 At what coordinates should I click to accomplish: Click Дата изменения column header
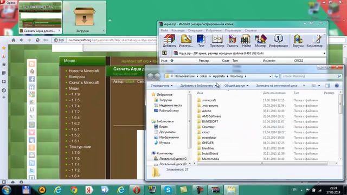(274, 93)
